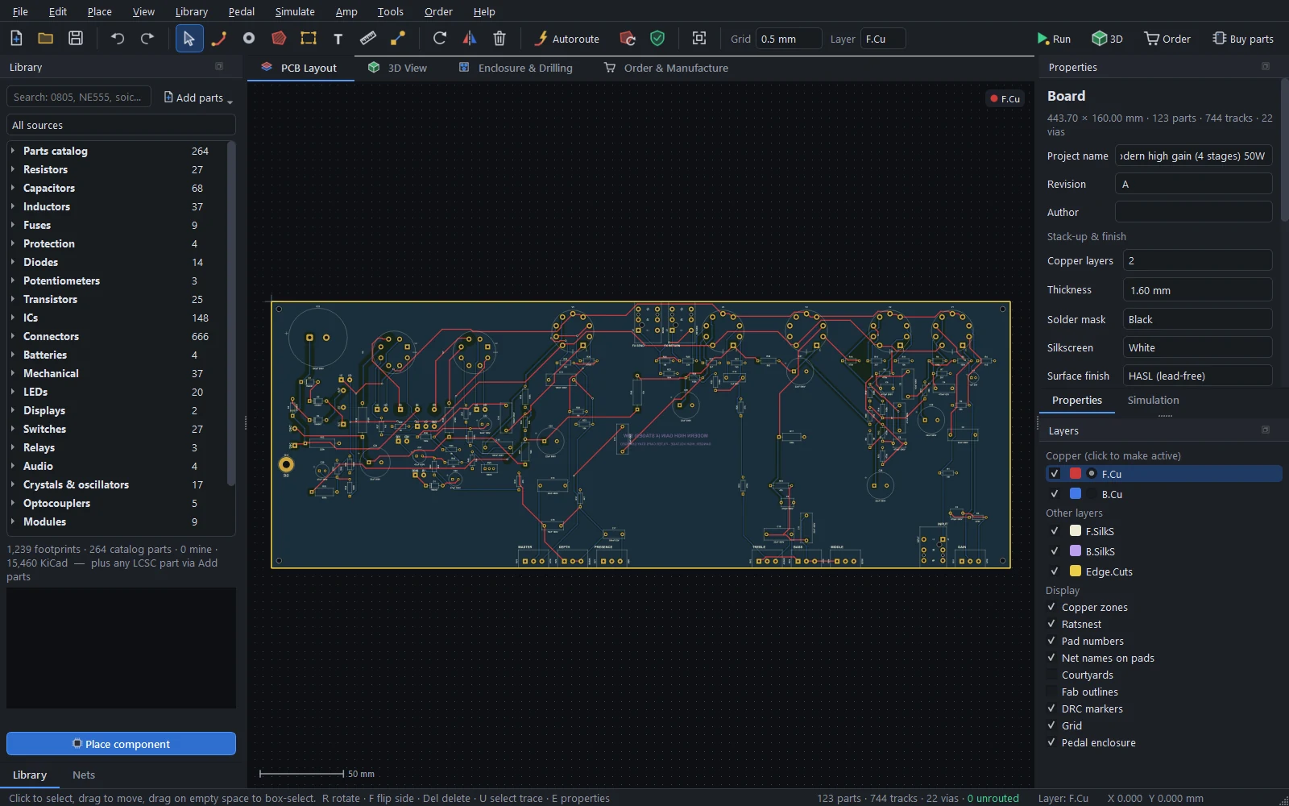Click the delete trash icon
1289x806 pixels.
[499, 39]
